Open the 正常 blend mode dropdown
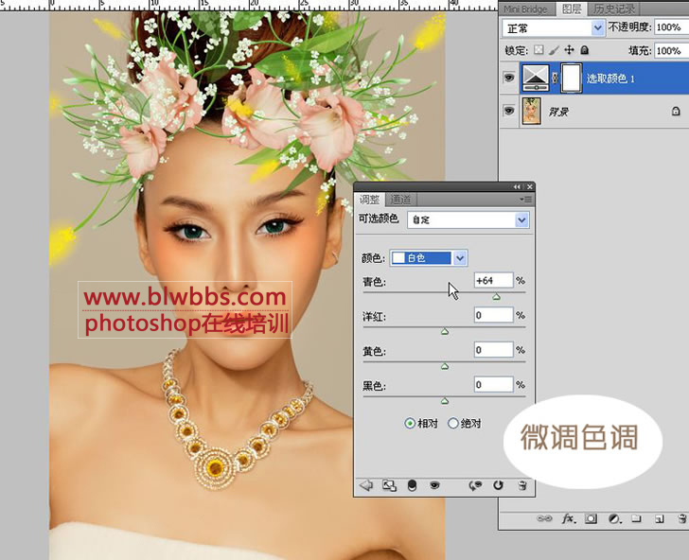 553,28
